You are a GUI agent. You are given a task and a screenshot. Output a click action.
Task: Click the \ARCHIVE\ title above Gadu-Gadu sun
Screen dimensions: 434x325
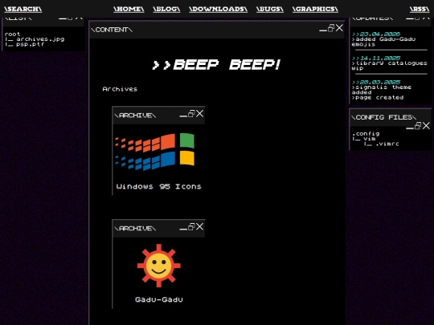135,229
